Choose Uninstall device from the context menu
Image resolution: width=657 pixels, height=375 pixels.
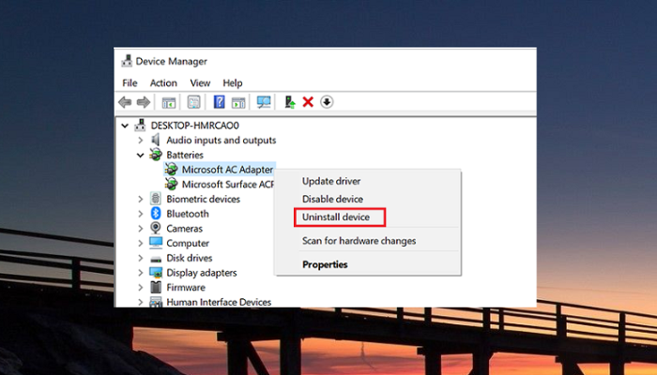pyautogui.click(x=336, y=217)
